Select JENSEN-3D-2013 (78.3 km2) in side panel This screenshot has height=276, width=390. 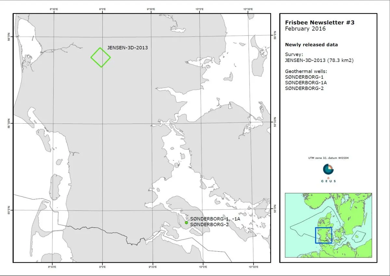319,60
